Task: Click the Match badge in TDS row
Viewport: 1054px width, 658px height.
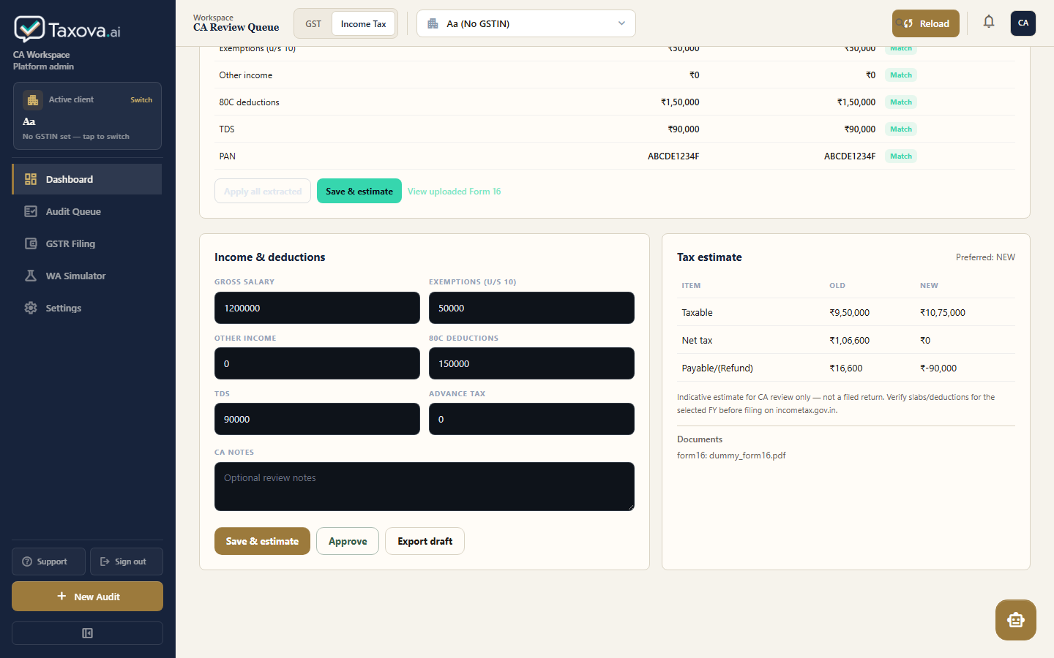Action: (901, 129)
